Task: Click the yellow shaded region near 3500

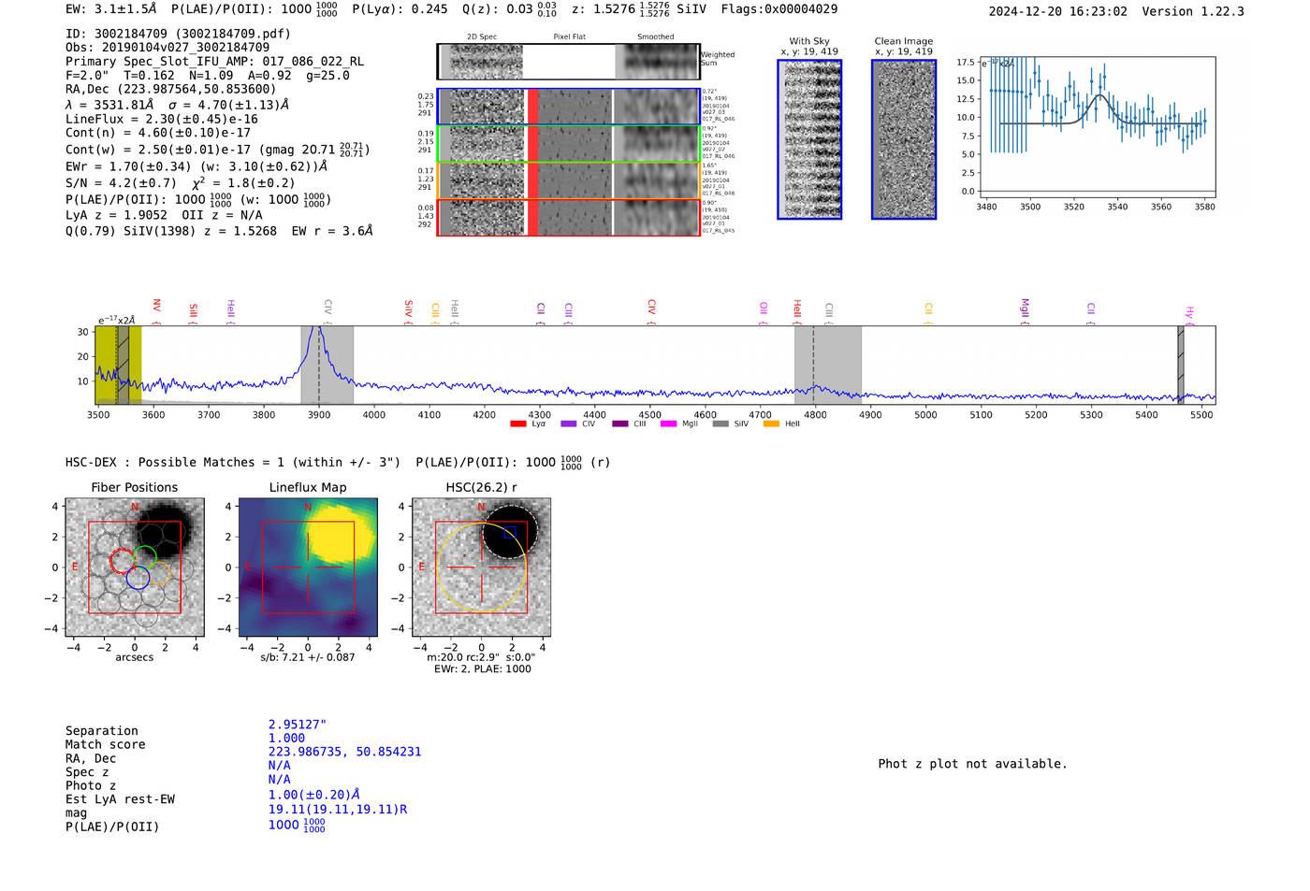Action: pyautogui.click(x=118, y=365)
